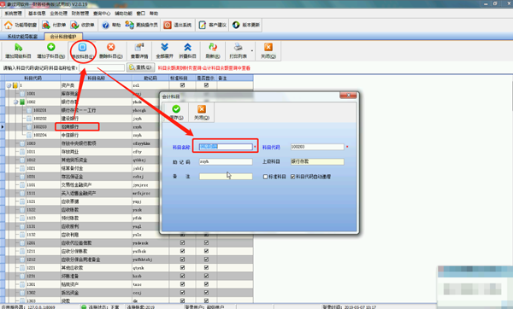
Task: Toggle the 标准科目 checkbox in the dialog
Action: coord(265,177)
